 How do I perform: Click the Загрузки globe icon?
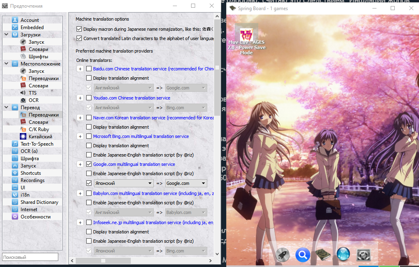point(15,35)
